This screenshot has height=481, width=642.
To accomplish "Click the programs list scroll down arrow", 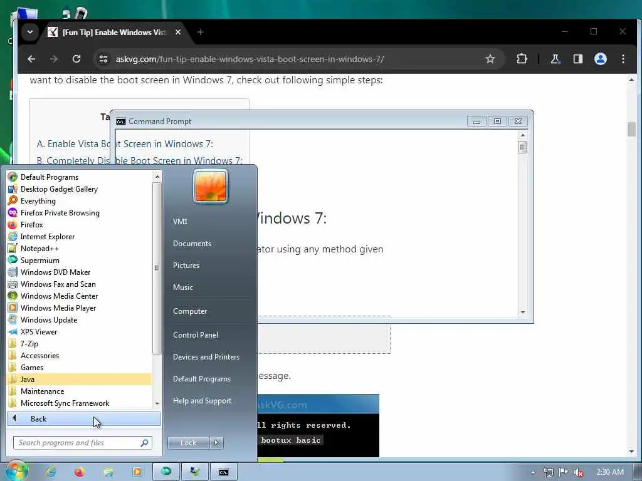I will 157,404.
